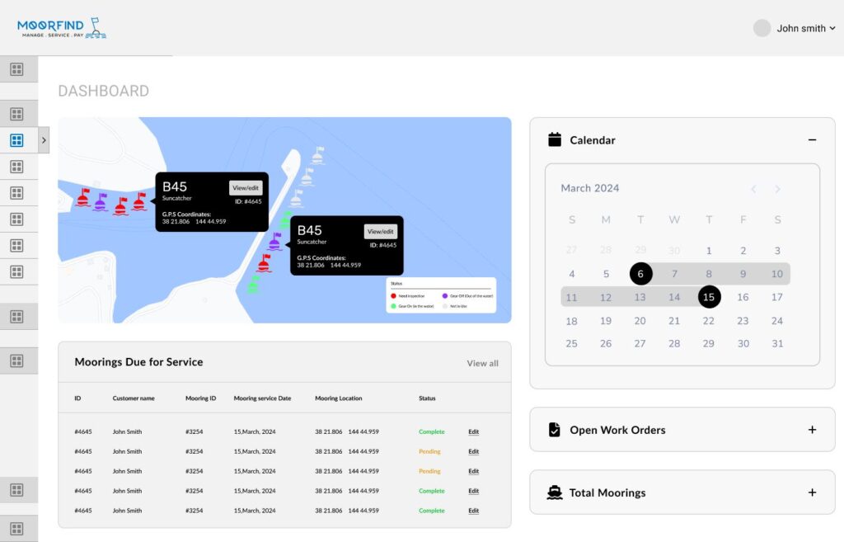Open the John smith account dropdown
This screenshot has width=844, height=542.
(x=806, y=28)
